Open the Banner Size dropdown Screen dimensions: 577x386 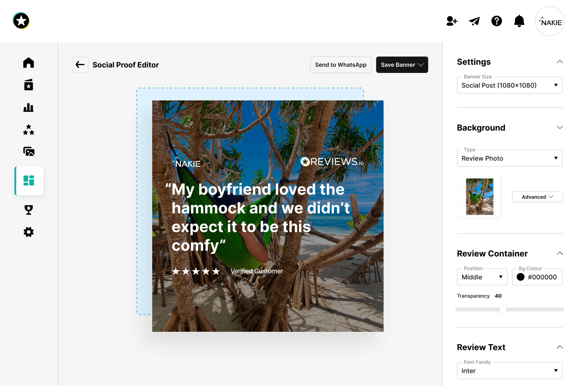click(509, 85)
